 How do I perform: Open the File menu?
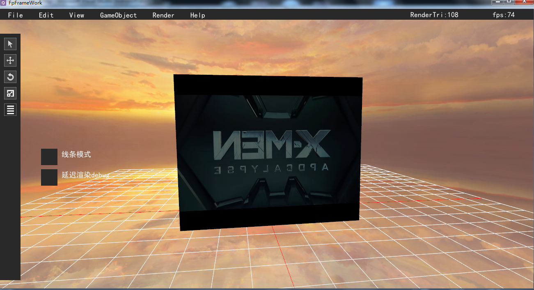[16, 15]
